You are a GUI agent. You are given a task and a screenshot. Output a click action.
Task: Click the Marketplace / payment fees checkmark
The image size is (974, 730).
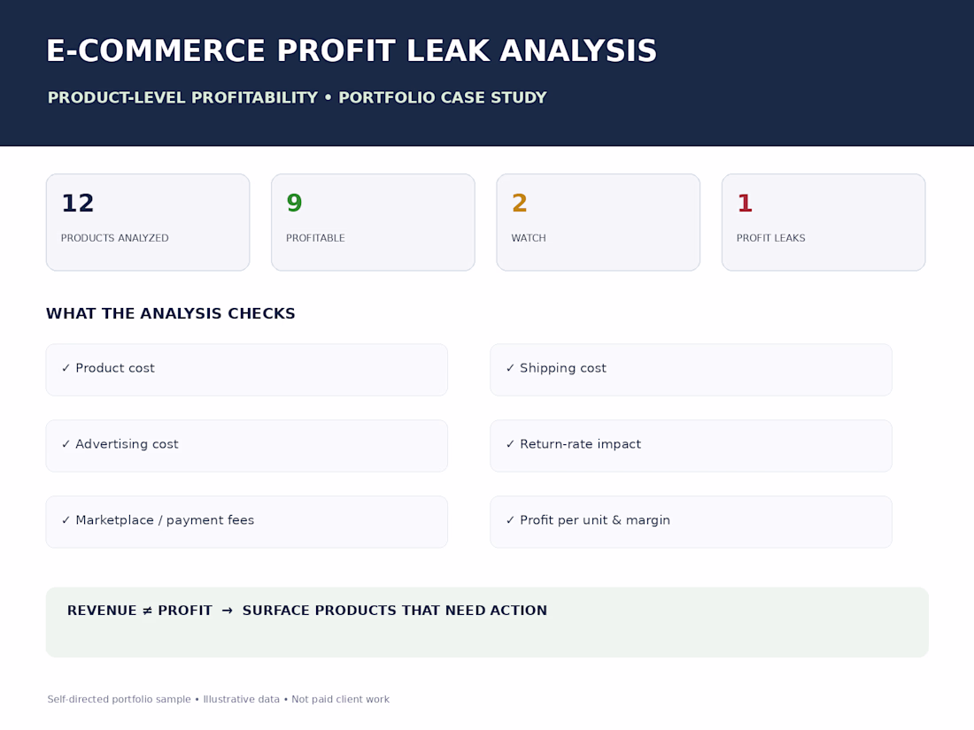coord(66,520)
